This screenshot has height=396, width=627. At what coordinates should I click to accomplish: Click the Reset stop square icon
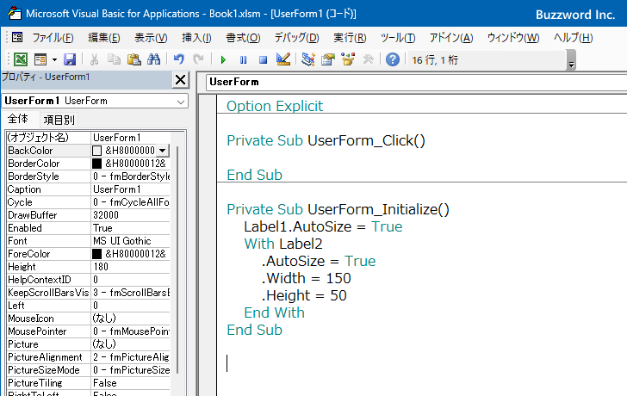(x=263, y=60)
